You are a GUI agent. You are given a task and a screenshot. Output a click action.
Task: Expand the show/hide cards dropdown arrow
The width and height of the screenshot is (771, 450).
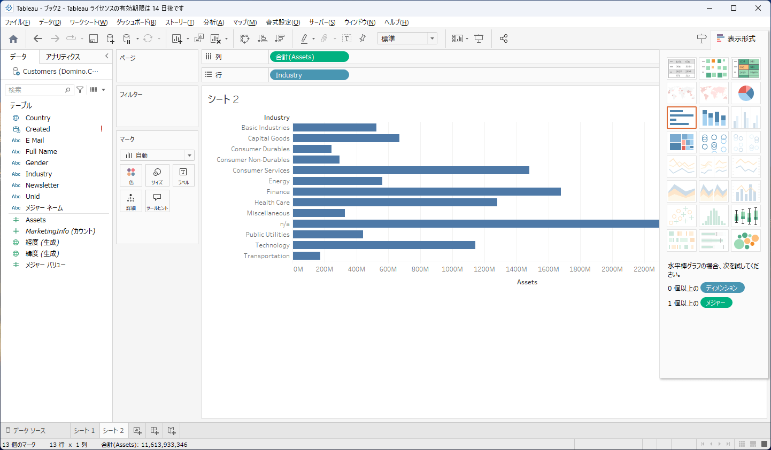467,38
